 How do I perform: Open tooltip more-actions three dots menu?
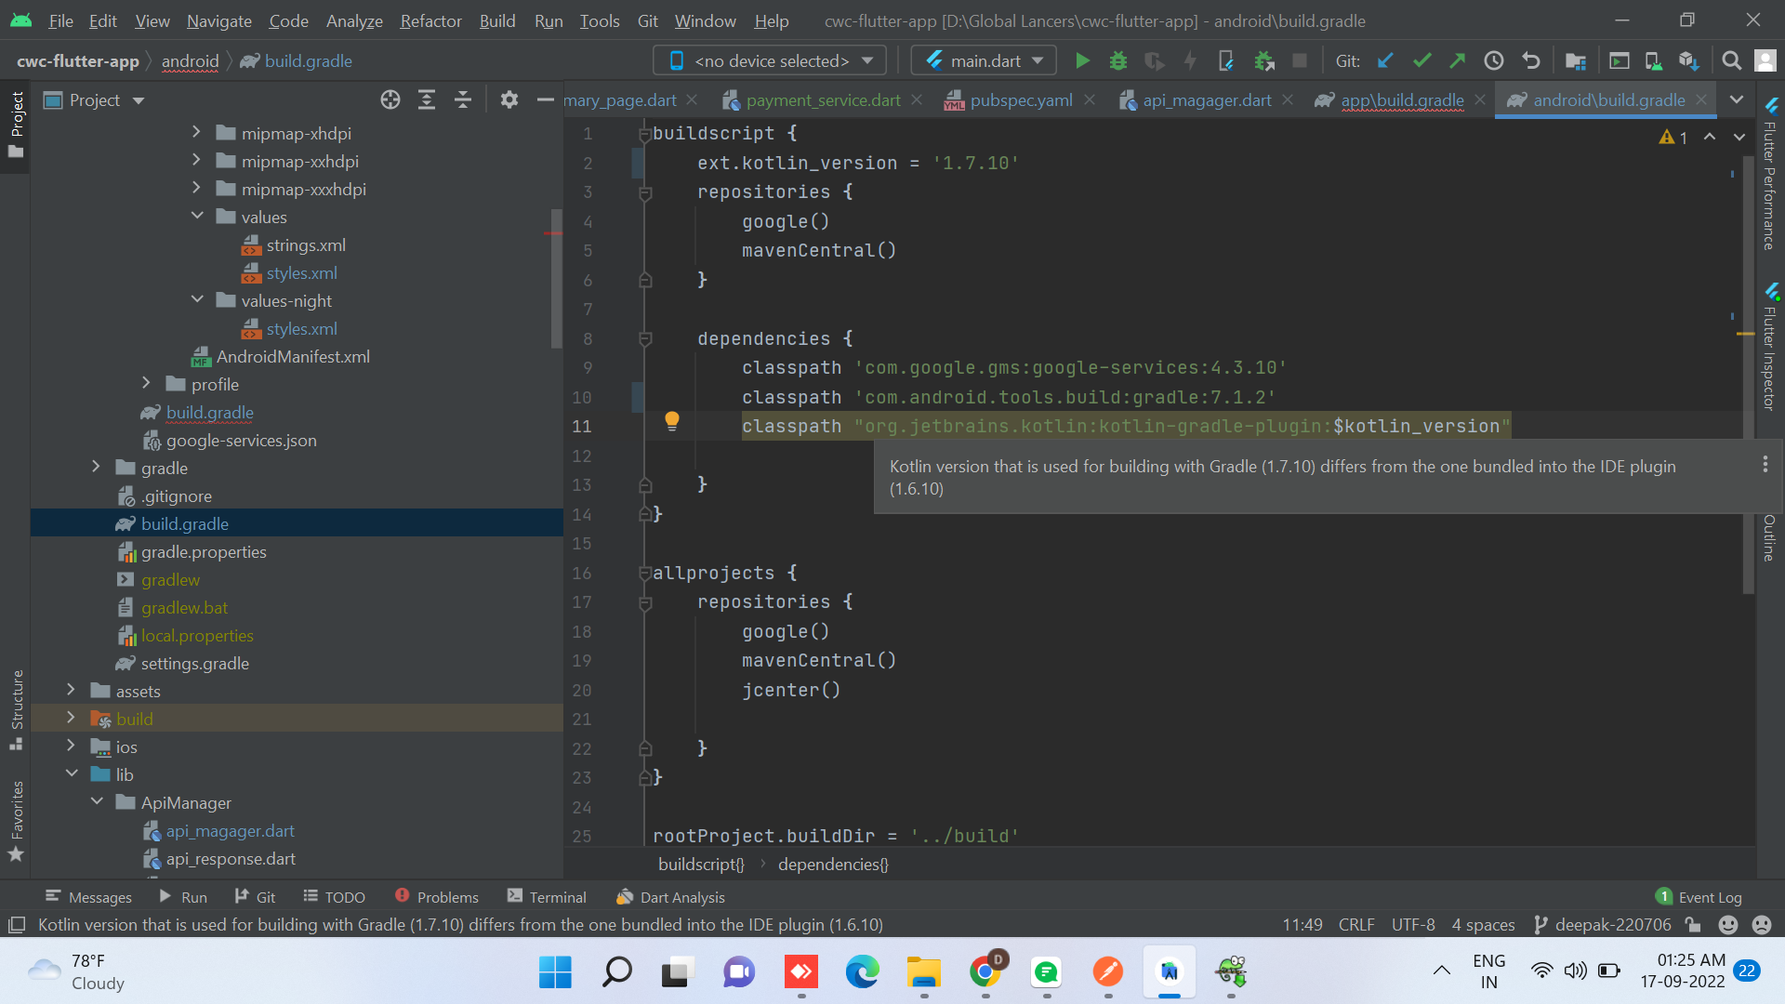[1765, 464]
